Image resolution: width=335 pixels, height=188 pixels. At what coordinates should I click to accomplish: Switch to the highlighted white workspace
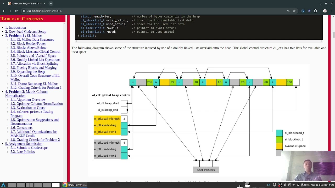55,185
